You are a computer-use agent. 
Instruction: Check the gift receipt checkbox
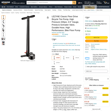[x=86, y=67]
